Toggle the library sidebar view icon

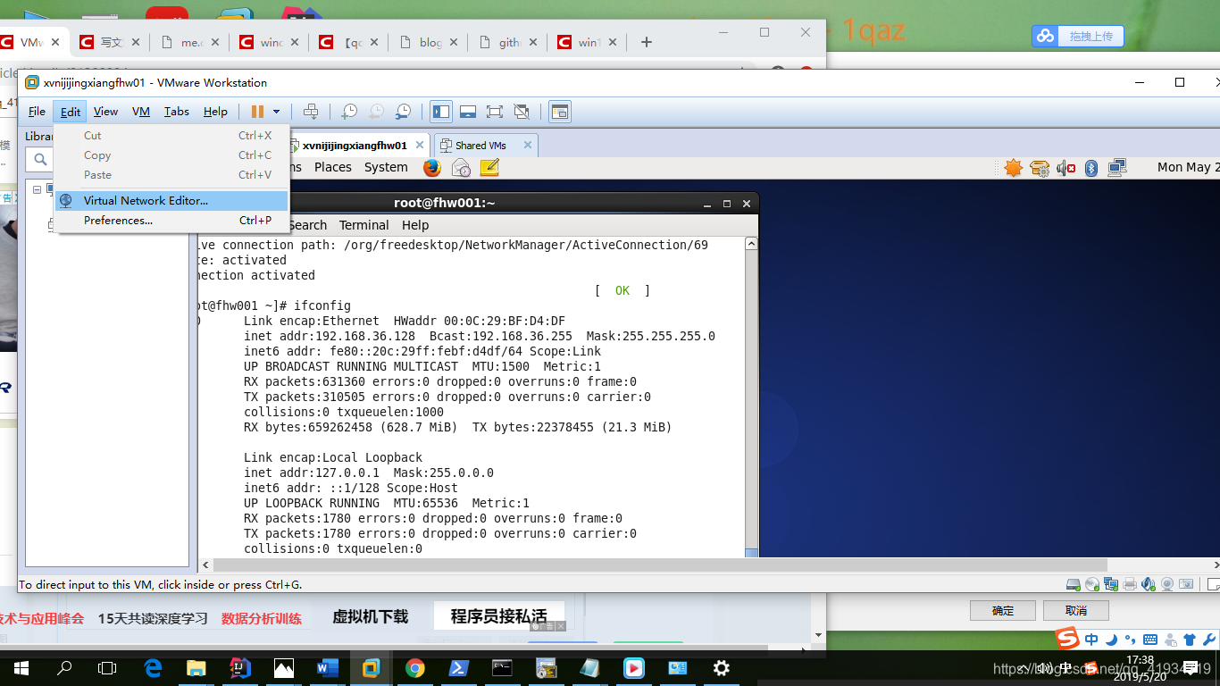point(441,112)
